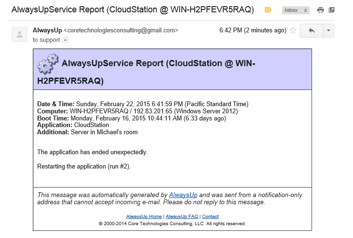This screenshot has height=238, width=353.
Task: Click 'The application has ended unexpectedly.' text
Action: 92,152
